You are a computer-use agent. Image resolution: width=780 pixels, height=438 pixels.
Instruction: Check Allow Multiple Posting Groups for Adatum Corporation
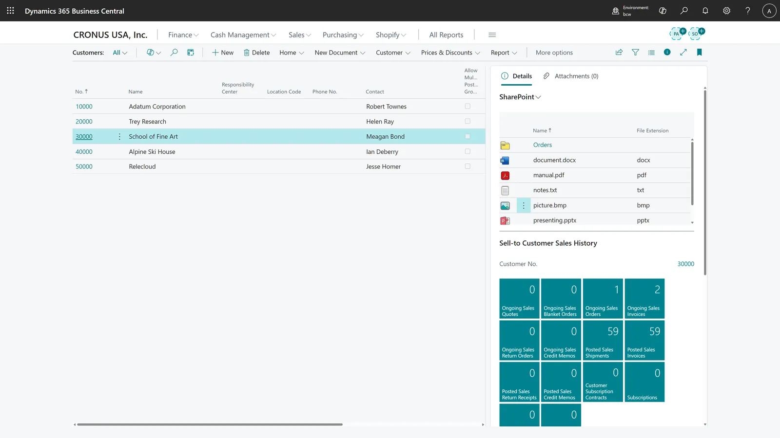point(468,106)
